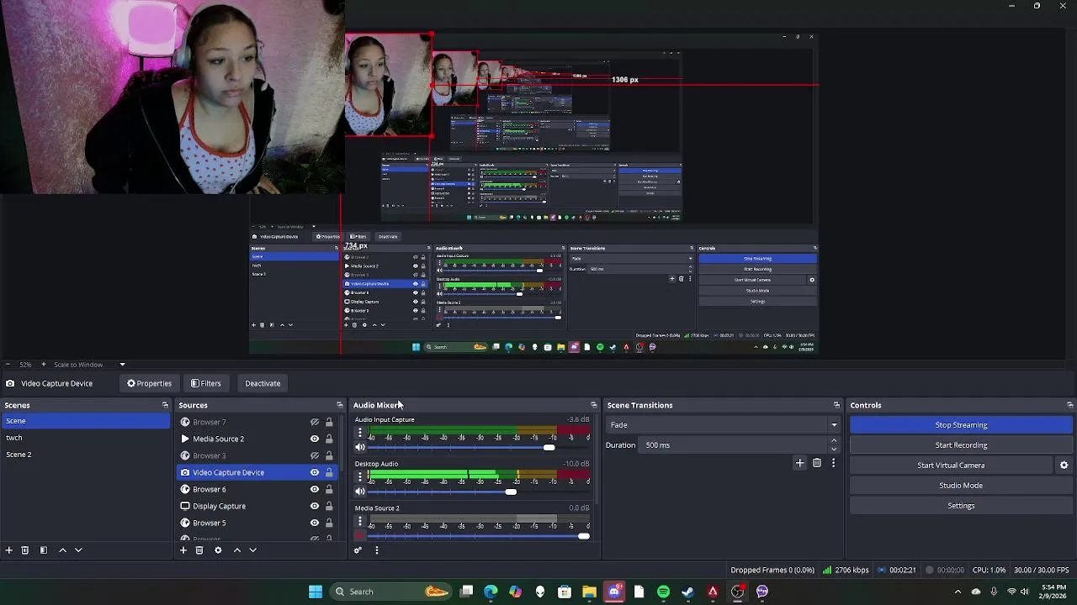Open the Media Source 2 audio options dots
The image size is (1077, 605).
pyautogui.click(x=360, y=521)
